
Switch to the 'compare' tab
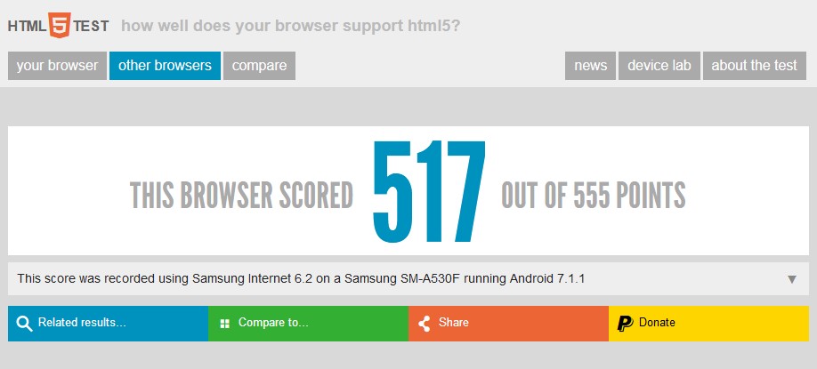[260, 66]
